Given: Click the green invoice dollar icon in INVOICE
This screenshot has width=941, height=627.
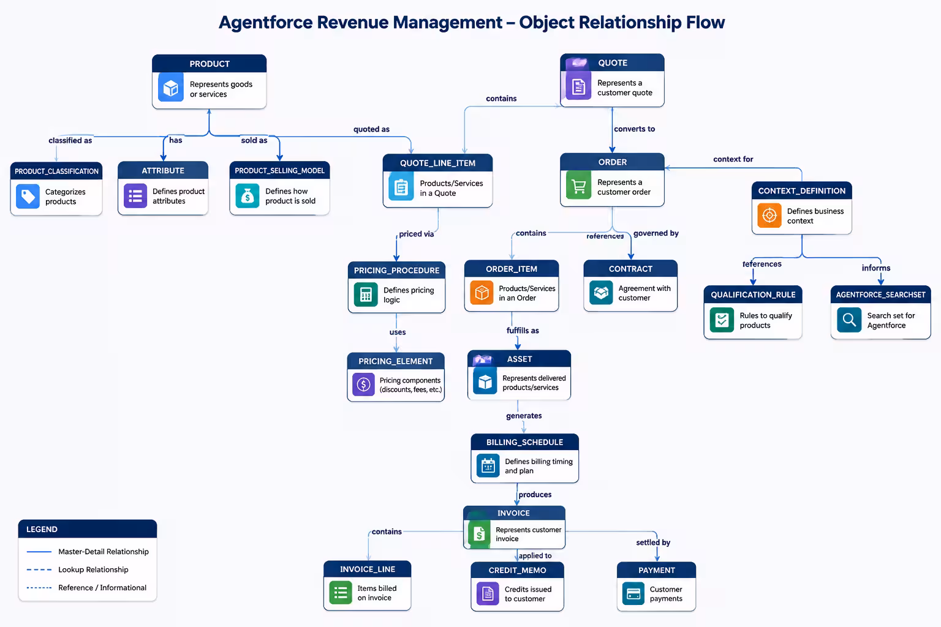Looking at the screenshot, I should pyautogui.click(x=479, y=534).
